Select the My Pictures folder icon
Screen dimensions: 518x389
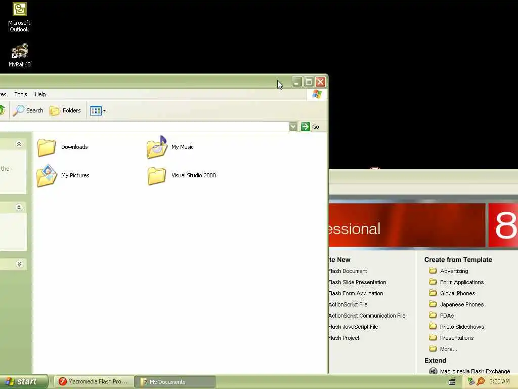coord(47,176)
